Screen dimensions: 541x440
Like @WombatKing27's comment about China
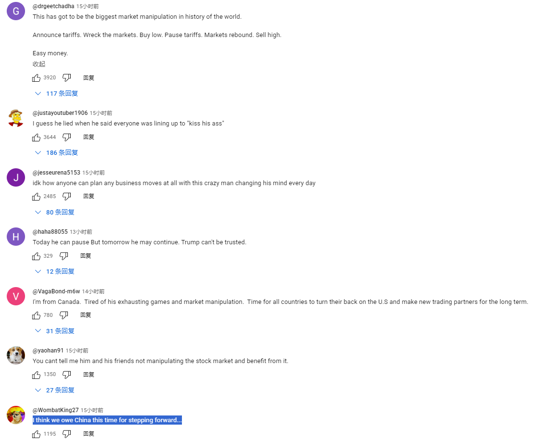tap(37, 434)
